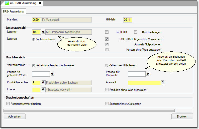Viewport: 199px width, 129px height.
Task: Select Zahlen des HH-Planes radio button
Action: pos(107,66)
